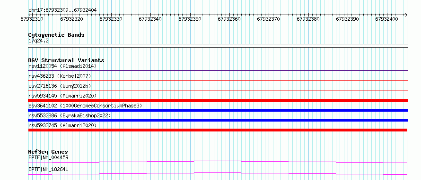The width and height of the screenshot is (421, 180).
Task: Click the 17q24.2 band label
Action: (38, 41)
